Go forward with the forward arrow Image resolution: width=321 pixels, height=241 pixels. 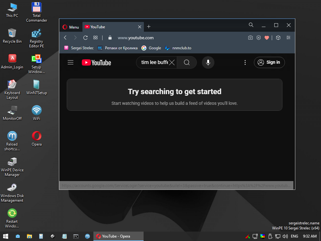tap(75, 38)
